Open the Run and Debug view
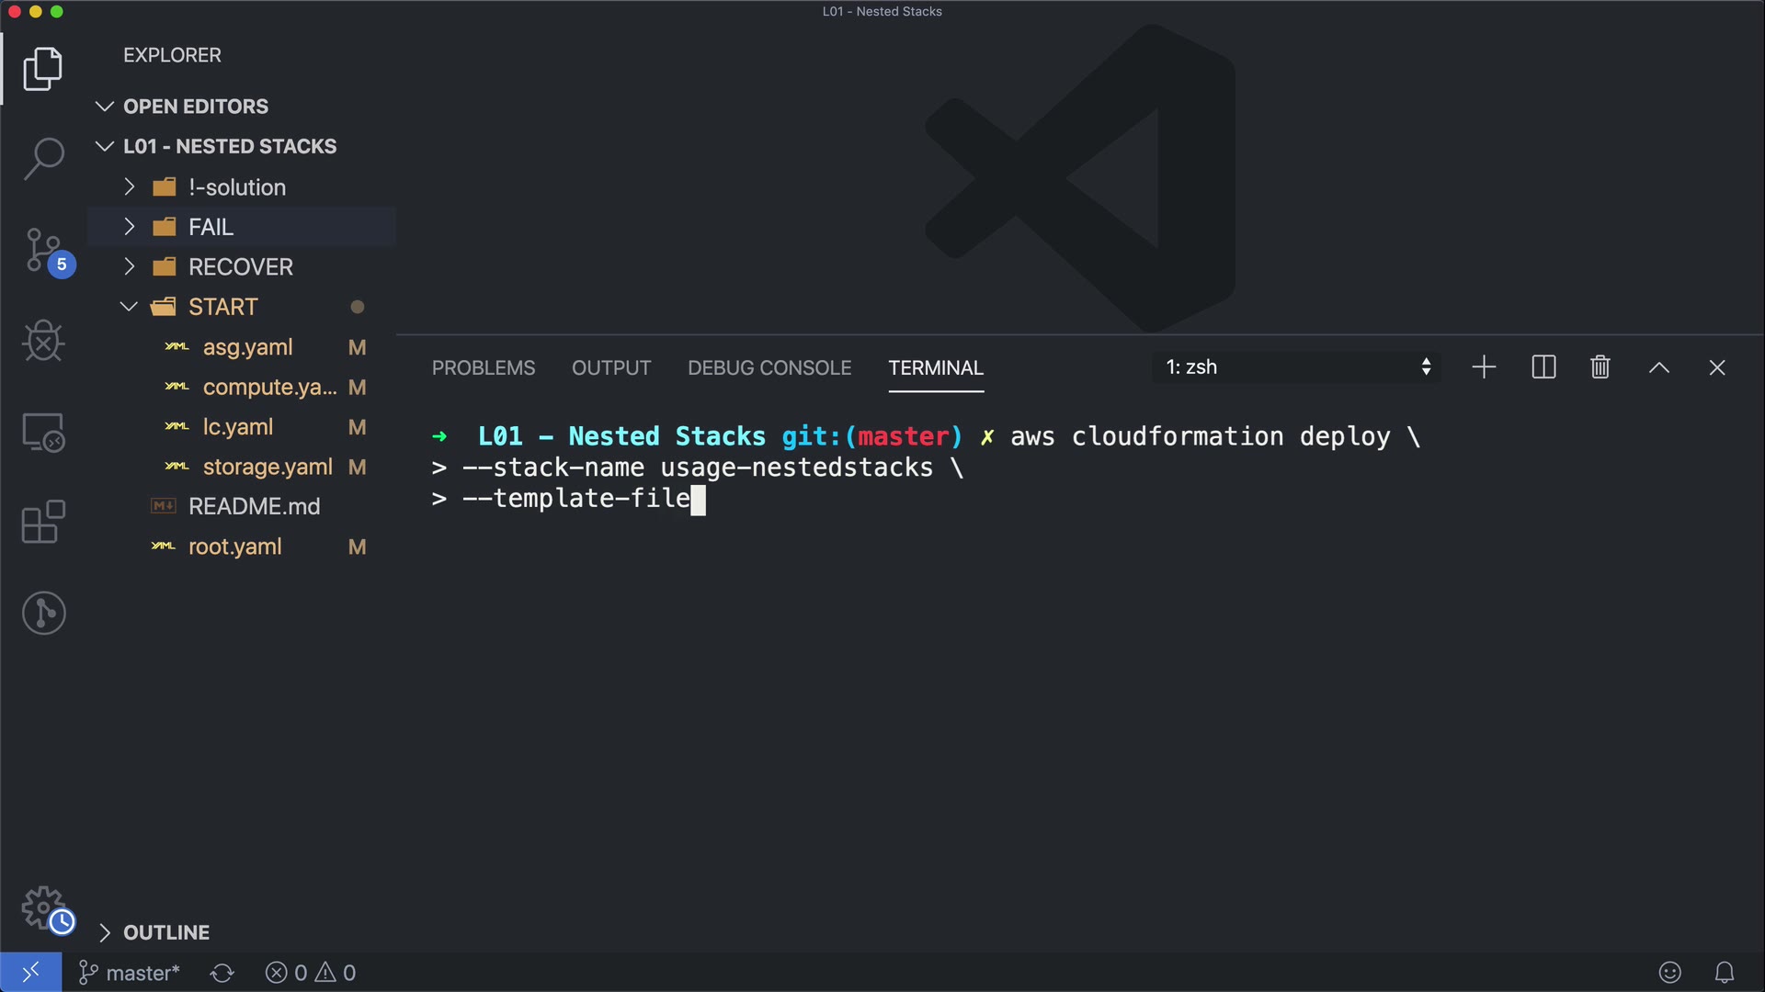Image resolution: width=1765 pixels, height=992 pixels. (43, 341)
